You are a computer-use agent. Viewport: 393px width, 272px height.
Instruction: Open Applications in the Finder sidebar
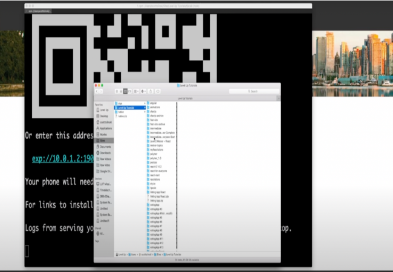(x=104, y=129)
